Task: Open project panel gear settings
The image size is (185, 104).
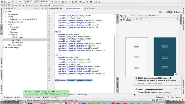Action: pos(42,8)
